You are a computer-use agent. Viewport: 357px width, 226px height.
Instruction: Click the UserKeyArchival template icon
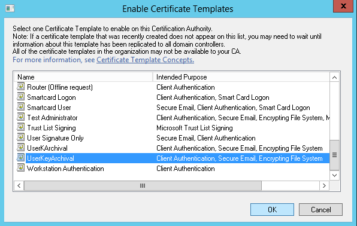click(20, 158)
